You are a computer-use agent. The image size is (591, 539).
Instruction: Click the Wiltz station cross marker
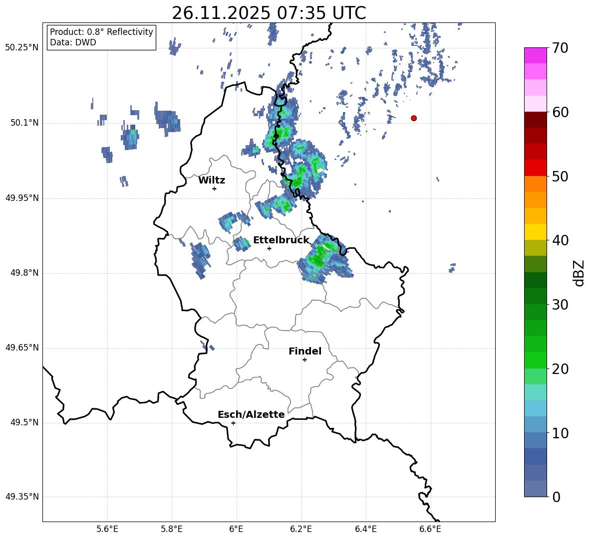(215, 188)
